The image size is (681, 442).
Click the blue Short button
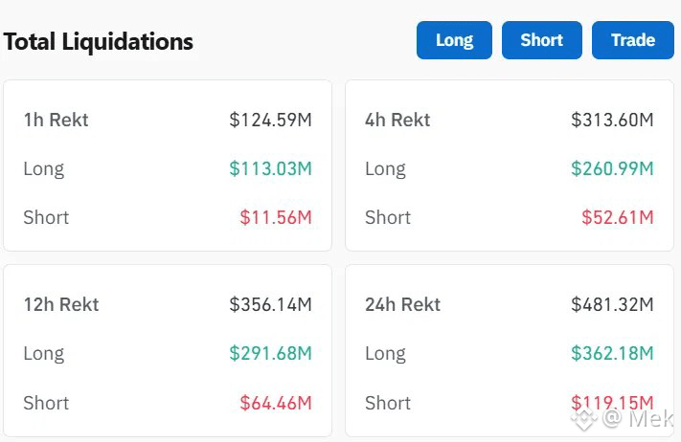541,40
